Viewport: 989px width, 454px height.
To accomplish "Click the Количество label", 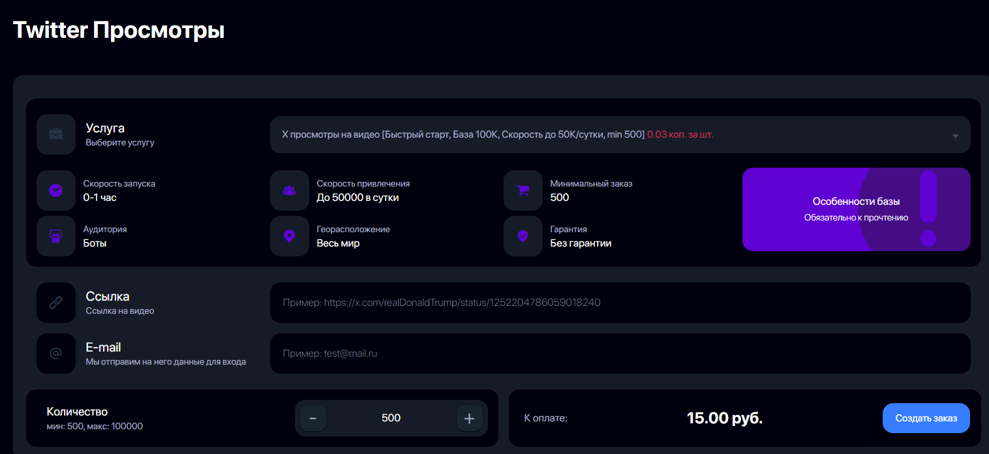I will tap(77, 412).
